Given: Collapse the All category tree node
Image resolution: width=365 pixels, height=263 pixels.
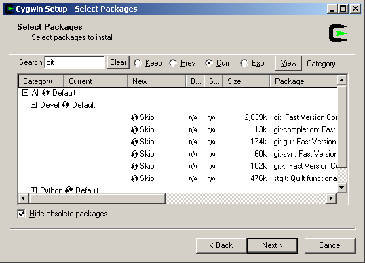Looking at the screenshot, I should [25, 93].
